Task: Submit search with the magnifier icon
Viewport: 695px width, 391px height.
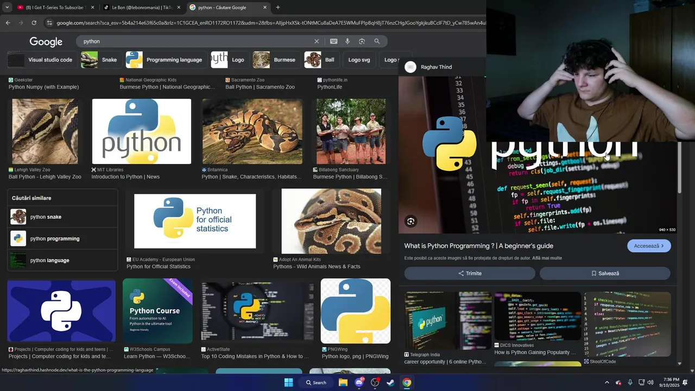Action: point(377,41)
